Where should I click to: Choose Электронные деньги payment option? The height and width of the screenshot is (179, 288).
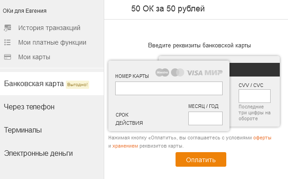[x=52, y=153]
